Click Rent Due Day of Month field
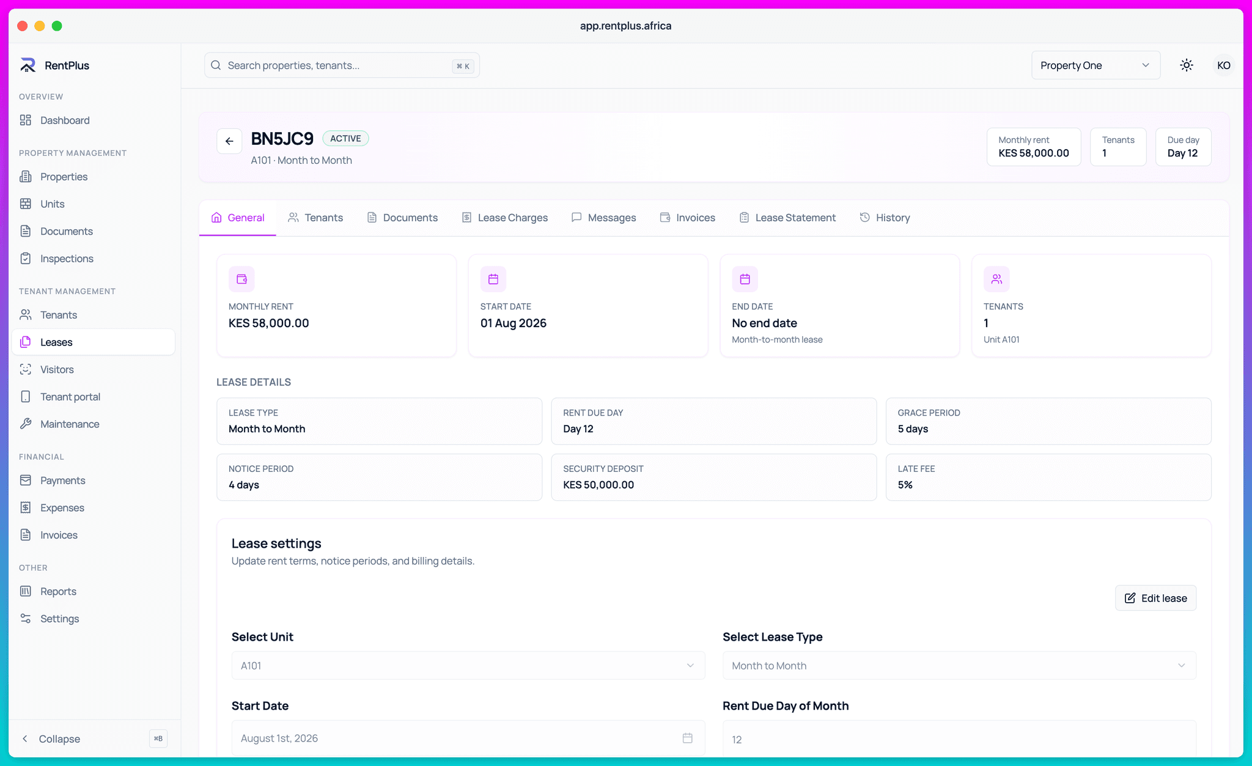The image size is (1252, 766). coord(959,738)
